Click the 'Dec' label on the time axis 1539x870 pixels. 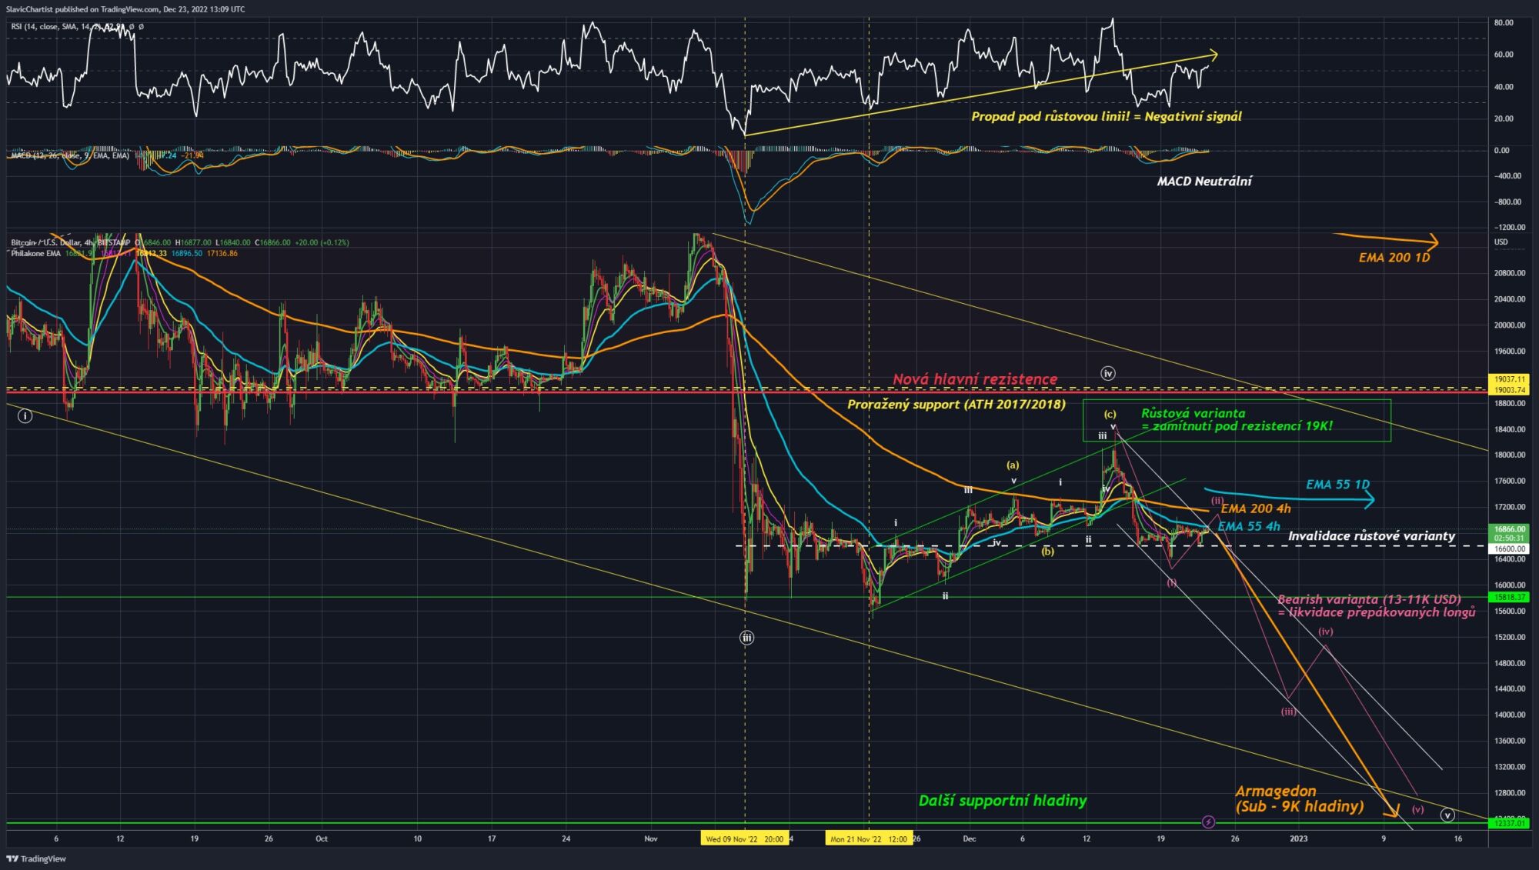pos(969,838)
